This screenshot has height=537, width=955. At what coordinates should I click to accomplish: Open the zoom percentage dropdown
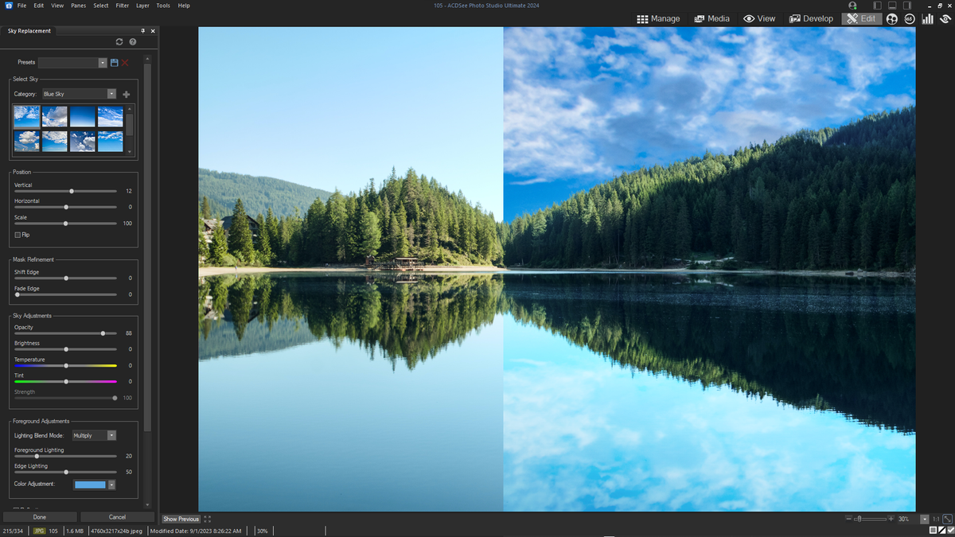[925, 519]
